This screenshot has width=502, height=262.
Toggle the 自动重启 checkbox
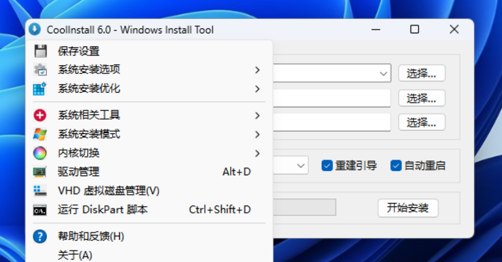point(396,166)
